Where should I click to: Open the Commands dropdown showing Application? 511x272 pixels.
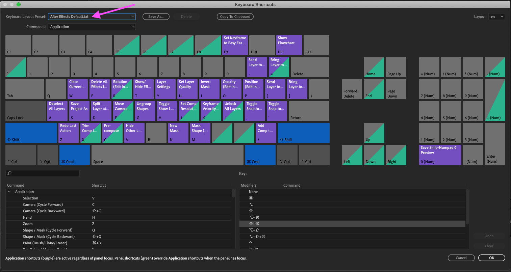click(92, 27)
